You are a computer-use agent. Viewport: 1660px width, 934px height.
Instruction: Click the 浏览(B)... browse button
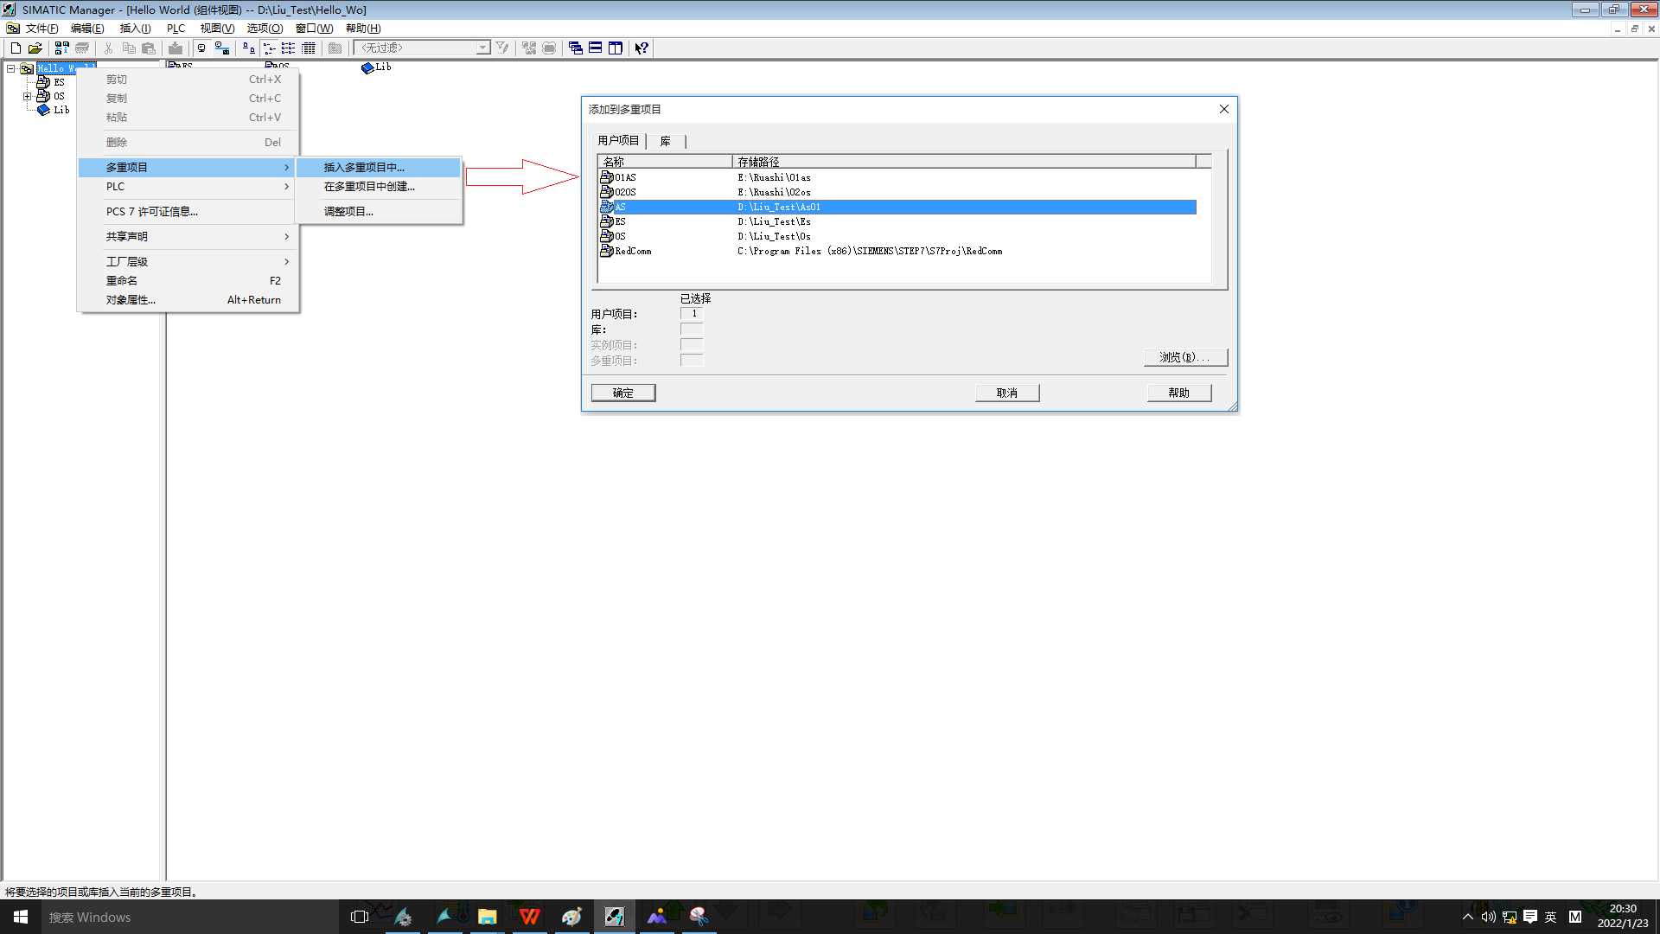click(1184, 357)
